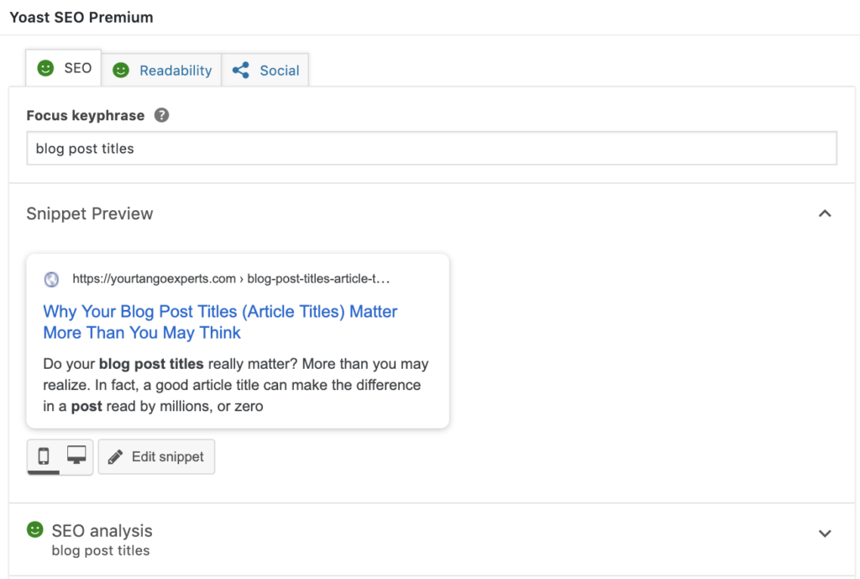Click the SEO analysis heading text

[x=102, y=531]
